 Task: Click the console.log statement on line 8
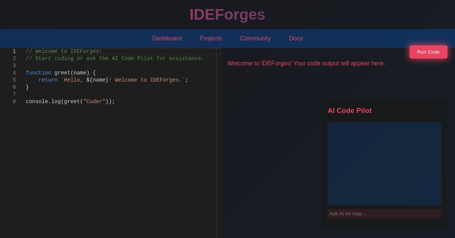(x=70, y=102)
